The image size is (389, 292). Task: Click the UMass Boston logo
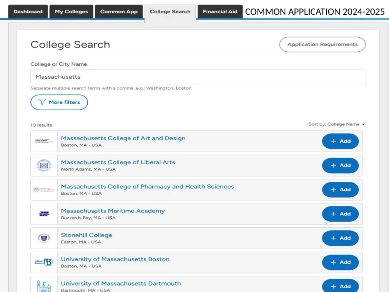tap(44, 262)
